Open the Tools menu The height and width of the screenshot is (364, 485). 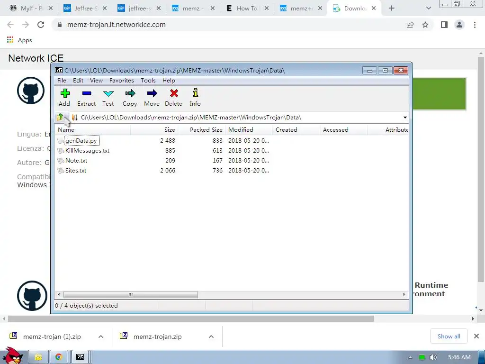coord(148,81)
